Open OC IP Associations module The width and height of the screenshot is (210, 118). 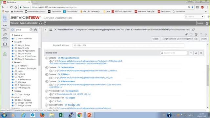(22, 85)
